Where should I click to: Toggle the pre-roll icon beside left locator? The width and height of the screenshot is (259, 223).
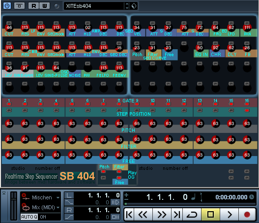click(x=115, y=202)
